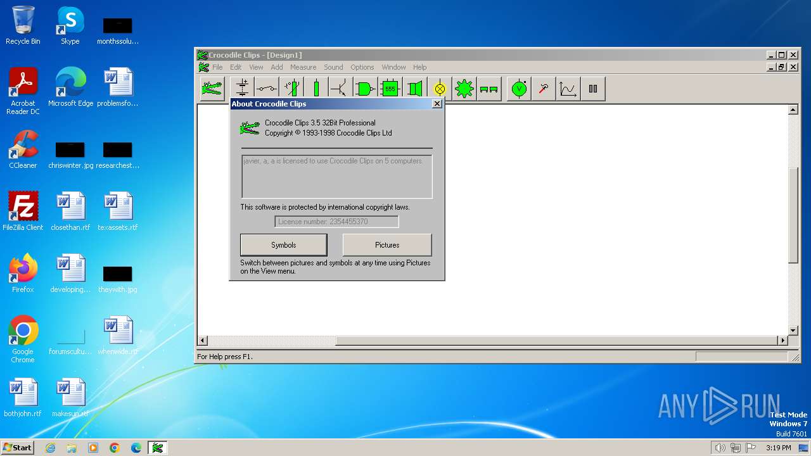Viewport: 811px width, 456px height.
Task: Select the bothjohn.rtf desktop file
Action: pos(23,398)
